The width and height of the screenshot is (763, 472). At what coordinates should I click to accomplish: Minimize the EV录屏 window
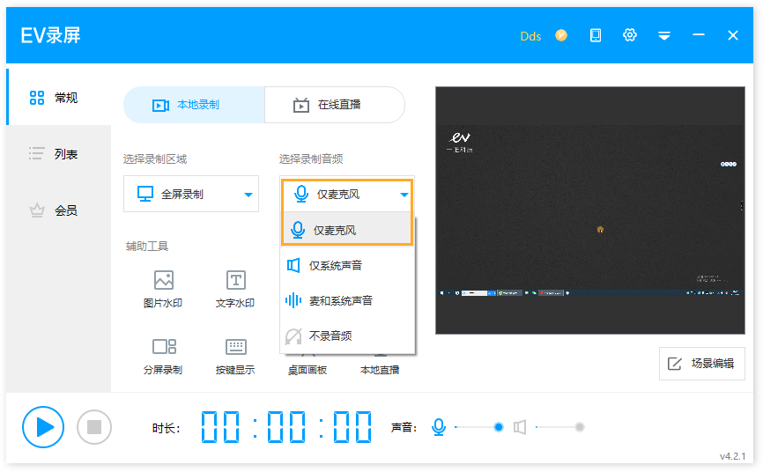(x=699, y=35)
